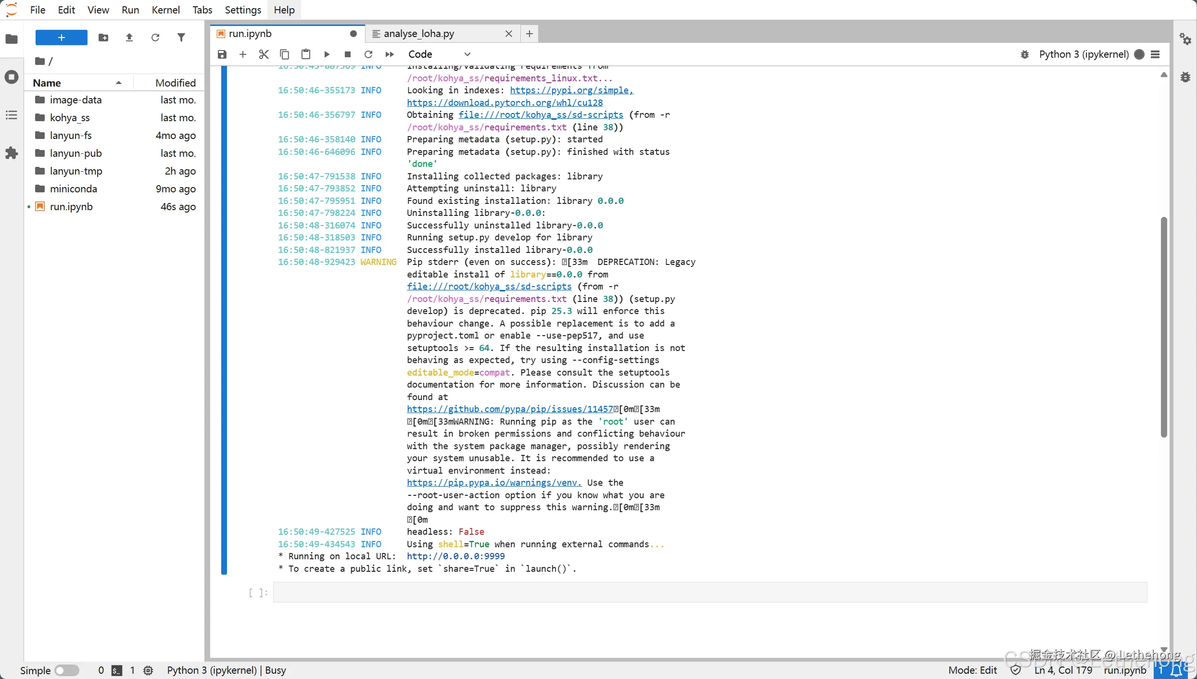The height and width of the screenshot is (679, 1197).
Task: Switch to the analyse_loha.py tab
Action: coord(418,34)
